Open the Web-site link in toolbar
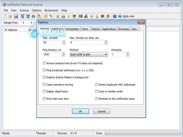The image size is (183, 137). (128, 16)
